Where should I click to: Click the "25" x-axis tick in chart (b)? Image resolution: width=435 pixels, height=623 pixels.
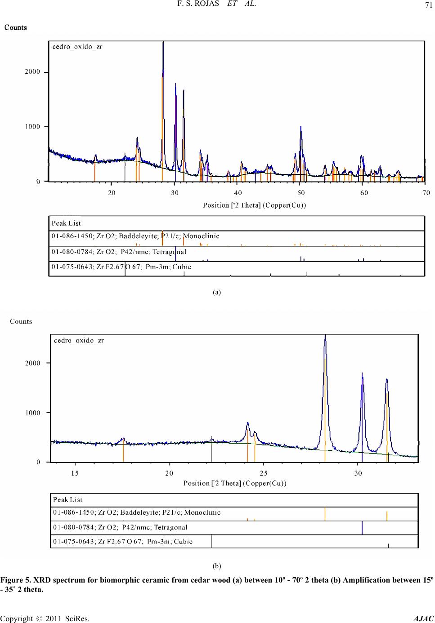click(264, 473)
